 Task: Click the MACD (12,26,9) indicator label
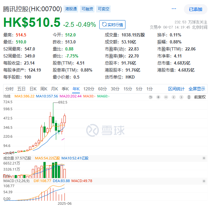tap(16, 181)
